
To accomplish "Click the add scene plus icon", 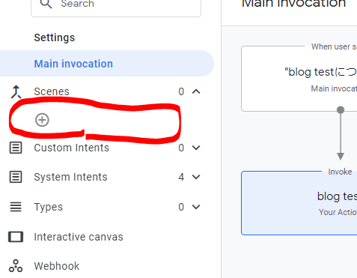I will [42, 120].
